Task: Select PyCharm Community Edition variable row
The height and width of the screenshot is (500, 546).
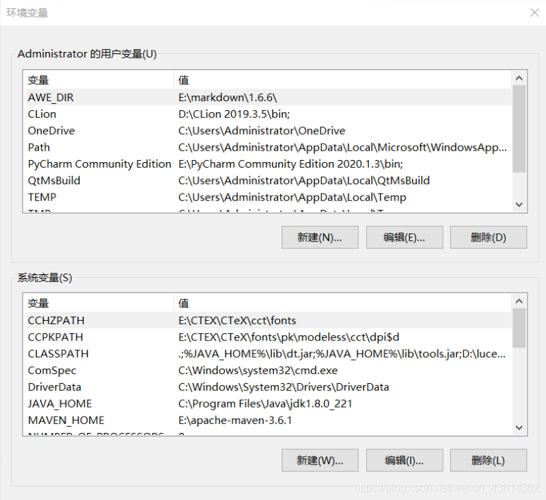Action: pos(269,163)
